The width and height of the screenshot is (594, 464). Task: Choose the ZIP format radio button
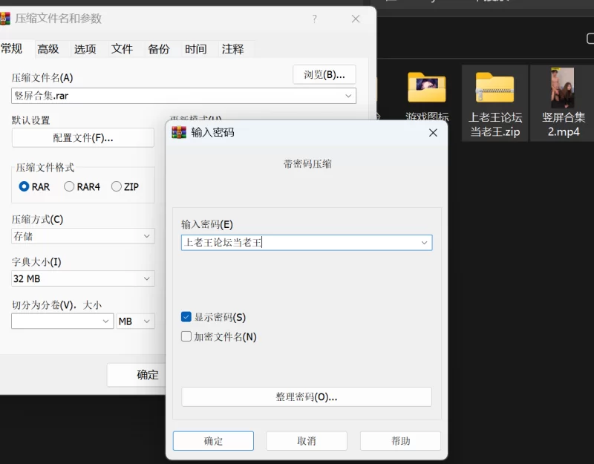pos(117,186)
